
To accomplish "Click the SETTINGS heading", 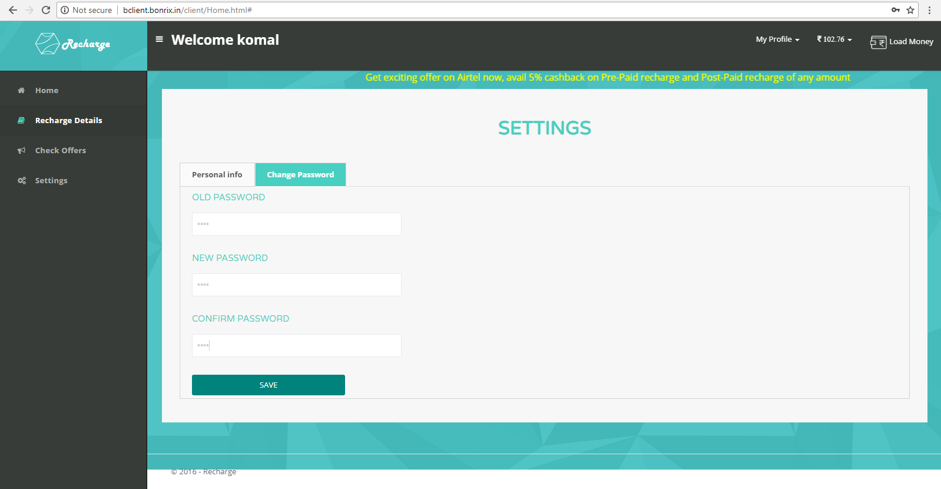I will tap(545, 128).
